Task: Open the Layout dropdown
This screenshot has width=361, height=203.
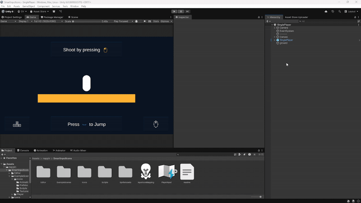Action: 352,12
